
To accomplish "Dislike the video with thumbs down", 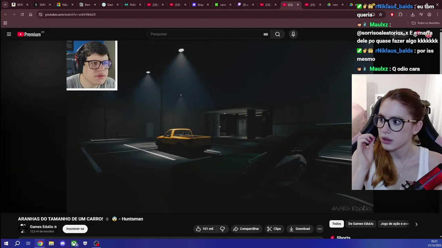I will click(222, 229).
